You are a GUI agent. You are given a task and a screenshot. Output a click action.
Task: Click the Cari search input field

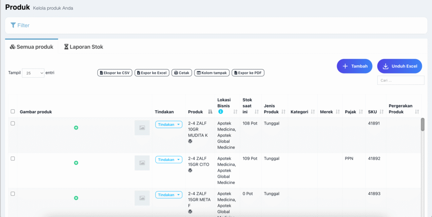coord(400,80)
